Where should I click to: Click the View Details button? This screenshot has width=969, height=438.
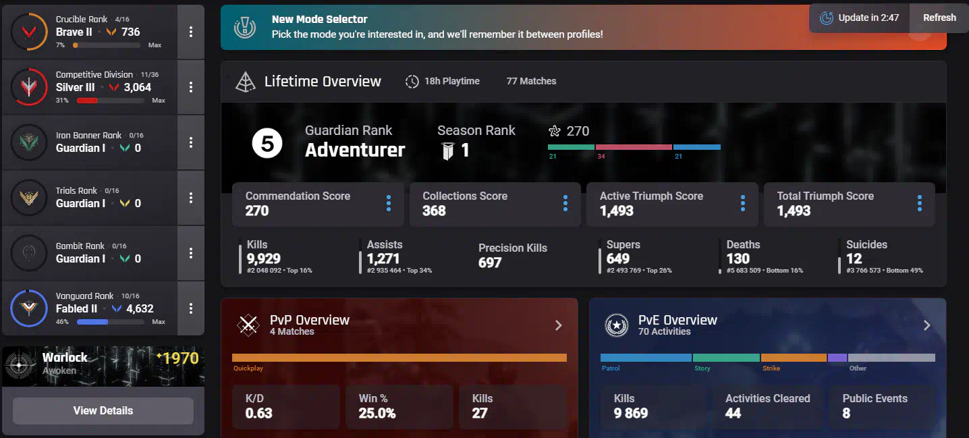pos(103,410)
